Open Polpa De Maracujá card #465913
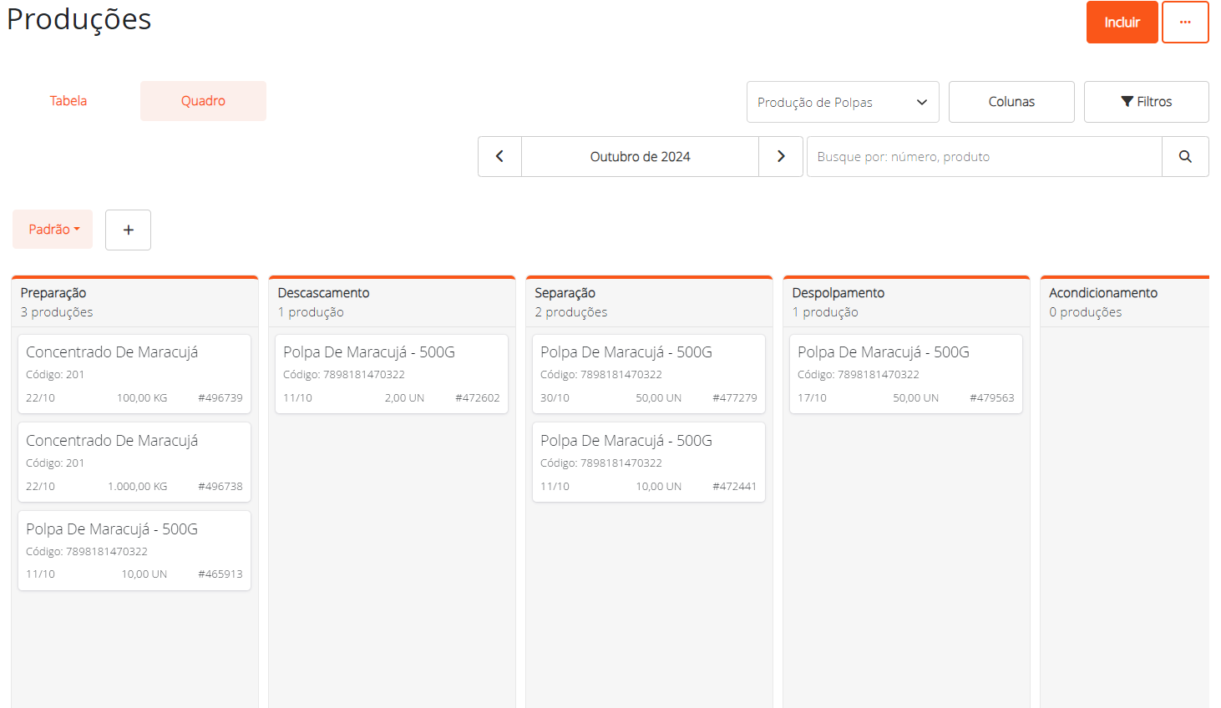 click(134, 551)
